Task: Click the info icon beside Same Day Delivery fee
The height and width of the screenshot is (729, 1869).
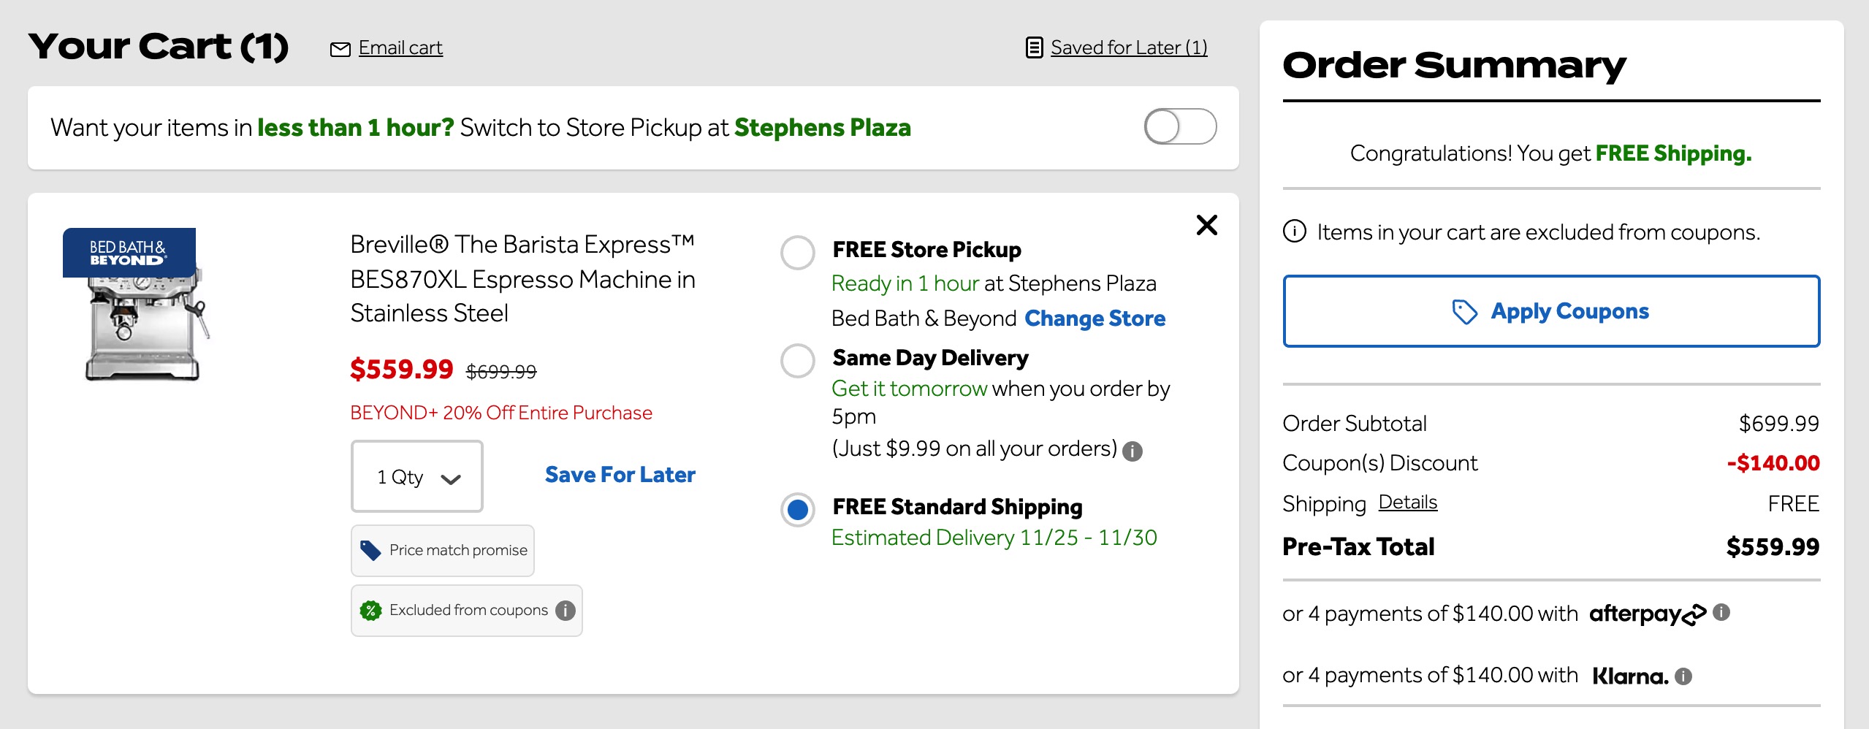Action: point(1132,451)
